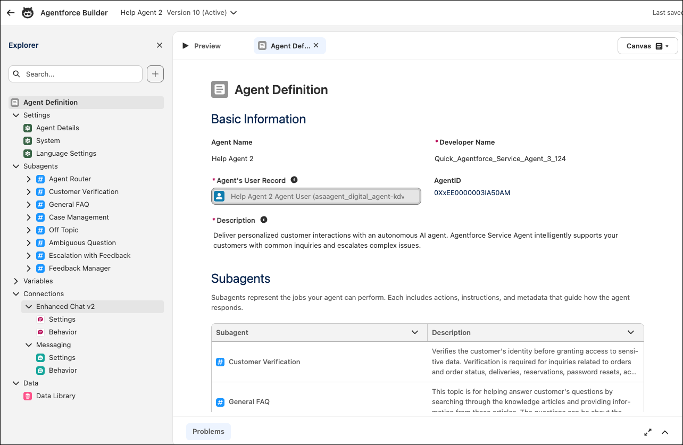
Task: Click info icon next to Description
Action: [x=264, y=220]
